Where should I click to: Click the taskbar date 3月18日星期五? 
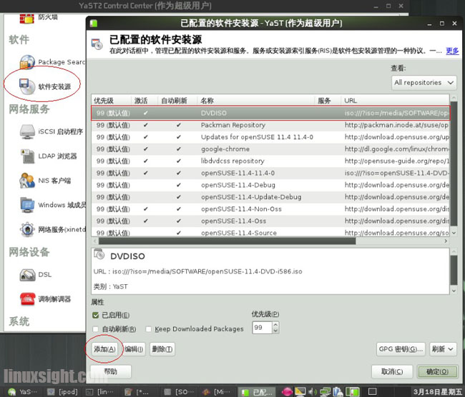coord(437,392)
